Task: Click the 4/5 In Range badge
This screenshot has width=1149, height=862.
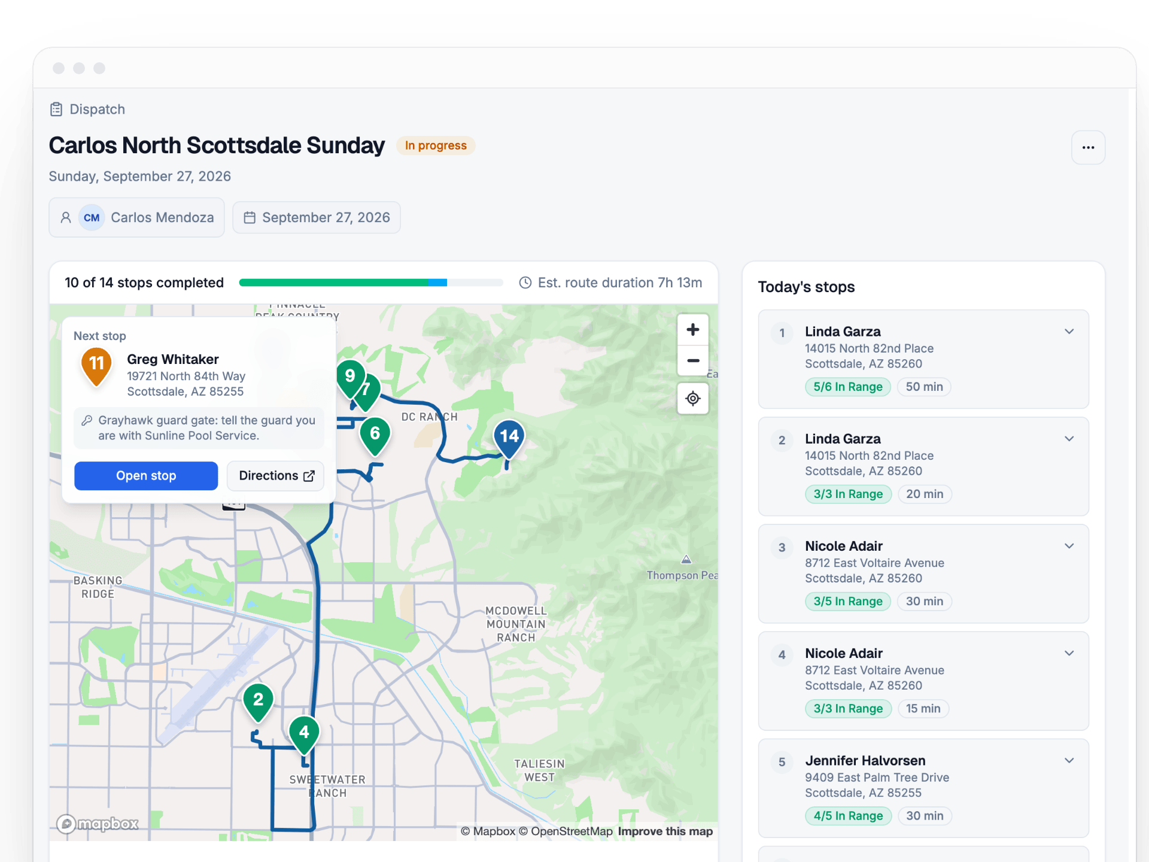Action: (x=848, y=816)
